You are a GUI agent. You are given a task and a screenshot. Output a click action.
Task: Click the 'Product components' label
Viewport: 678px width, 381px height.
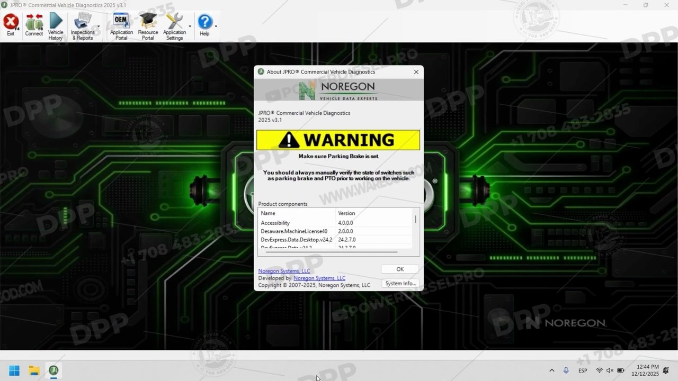283,204
